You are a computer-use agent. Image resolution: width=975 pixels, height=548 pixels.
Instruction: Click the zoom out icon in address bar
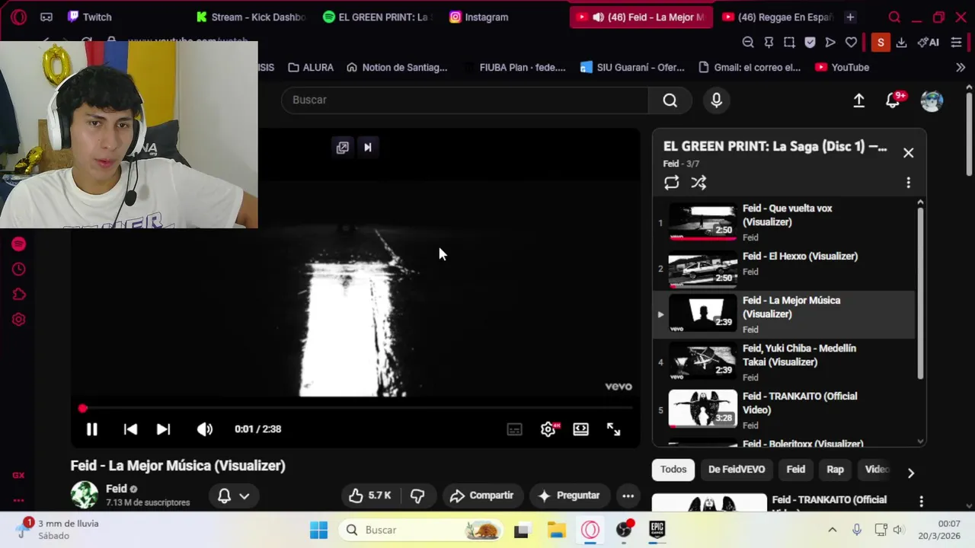click(748, 43)
